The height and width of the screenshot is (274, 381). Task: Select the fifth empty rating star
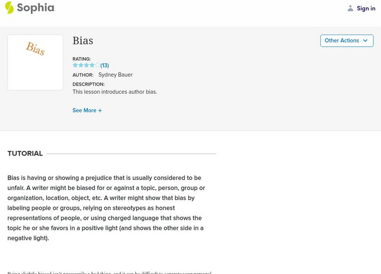(x=98, y=66)
